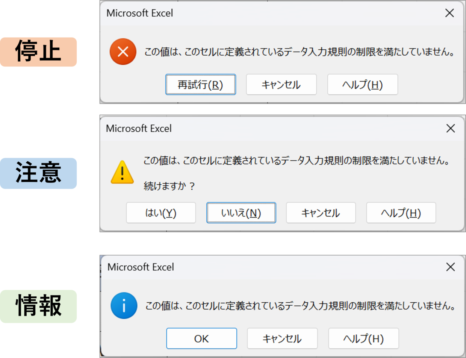
Task: Choose いいえ(N) in the warning dialog
Action: [x=241, y=213]
